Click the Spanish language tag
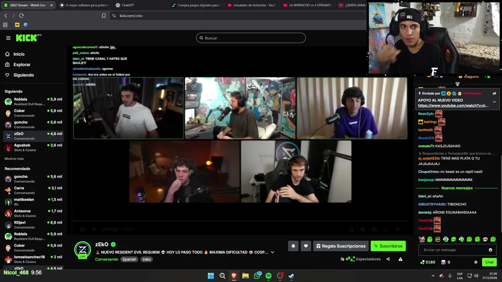 click(129, 259)
